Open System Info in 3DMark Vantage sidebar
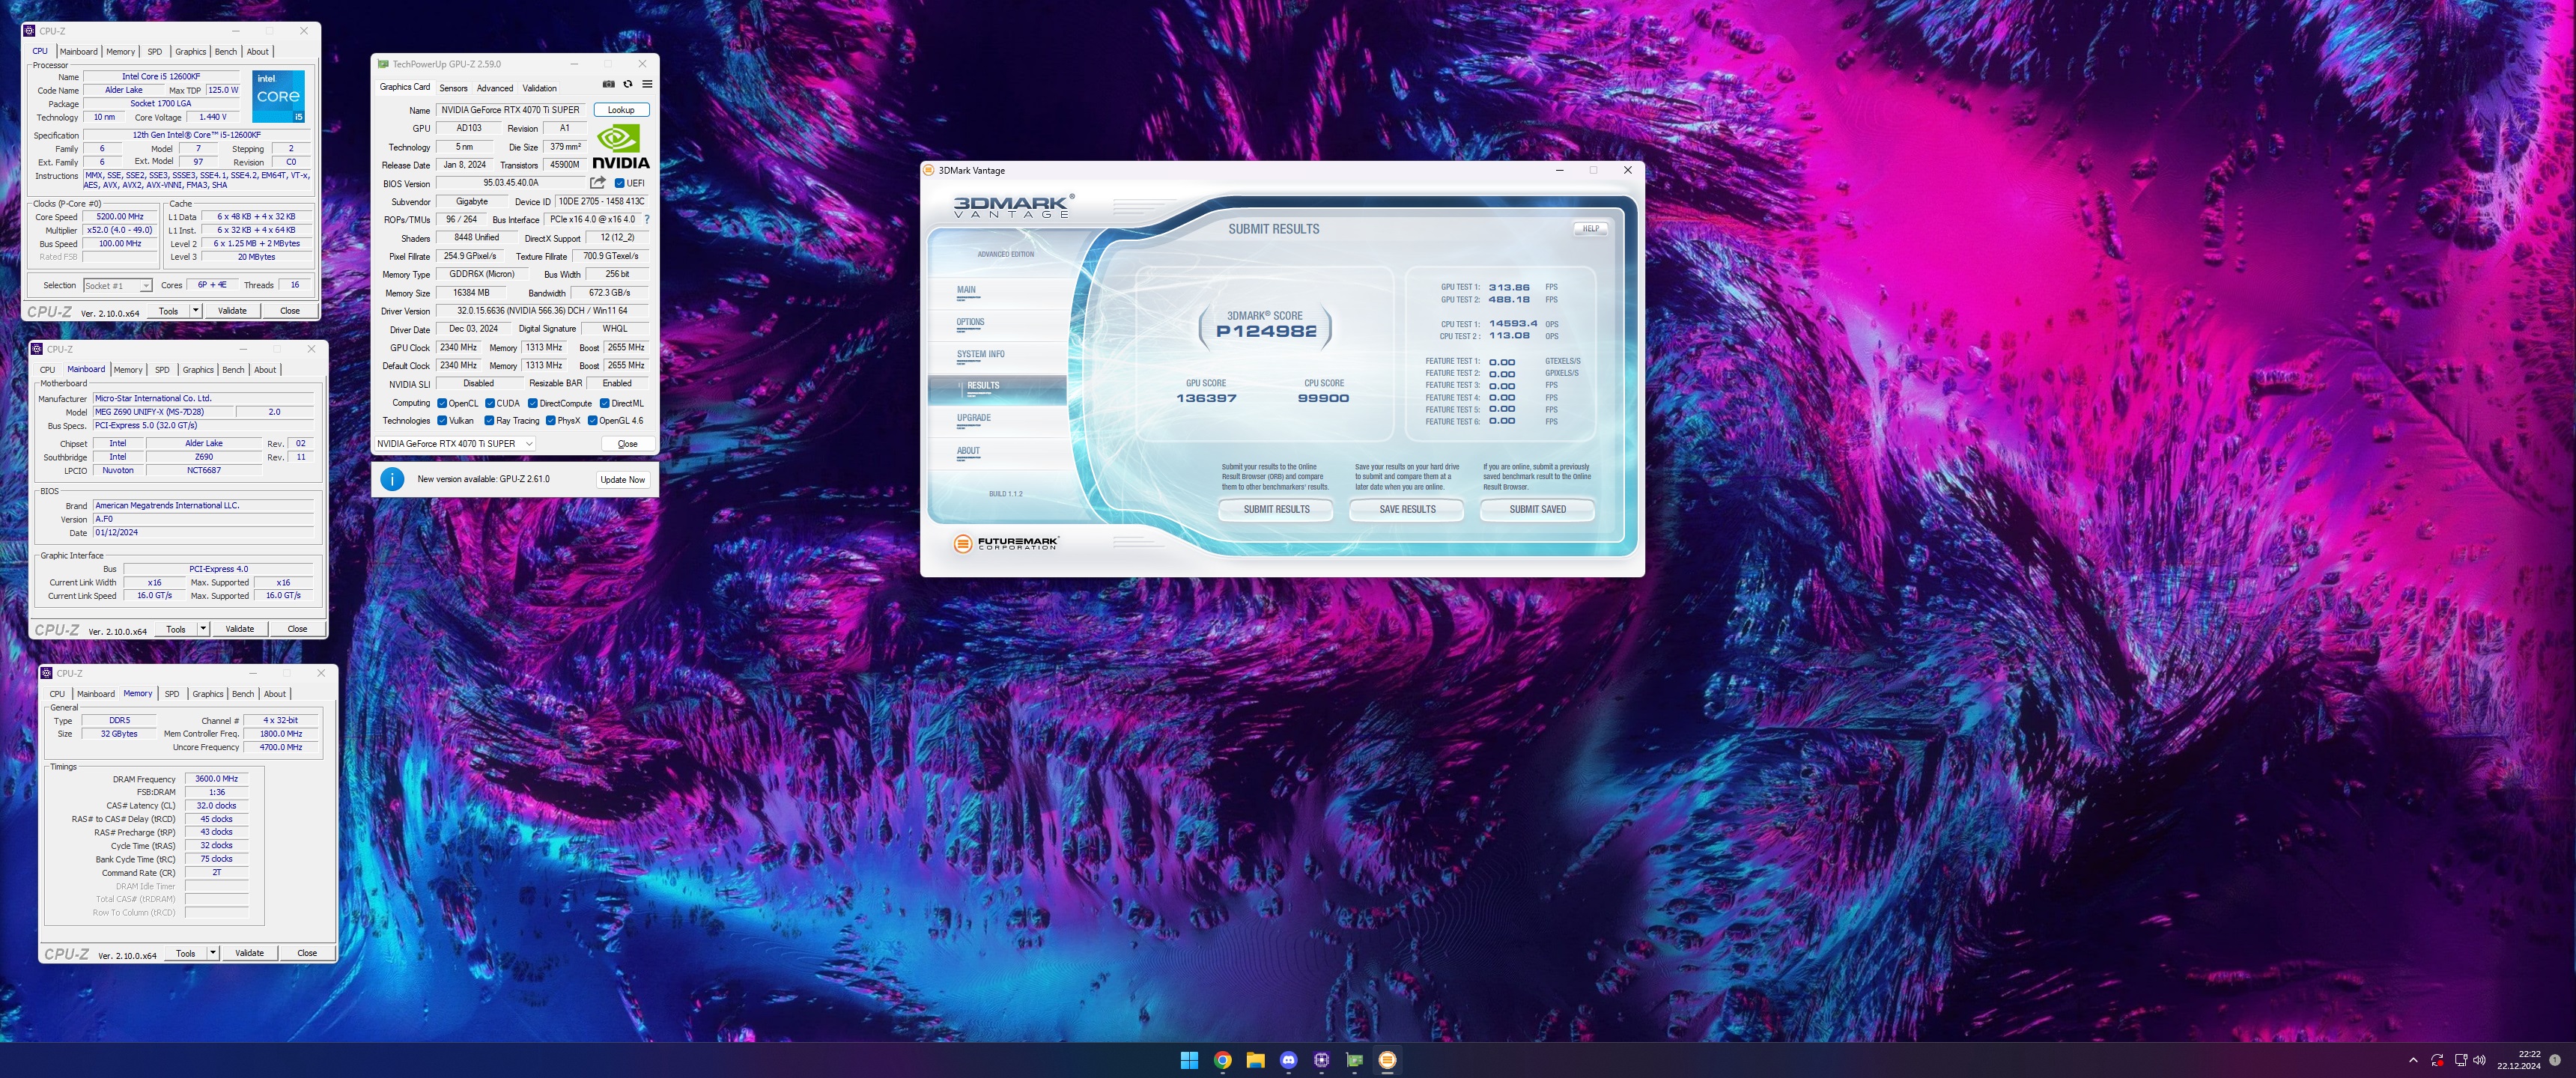This screenshot has width=2576, height=1078. point(980,354)
